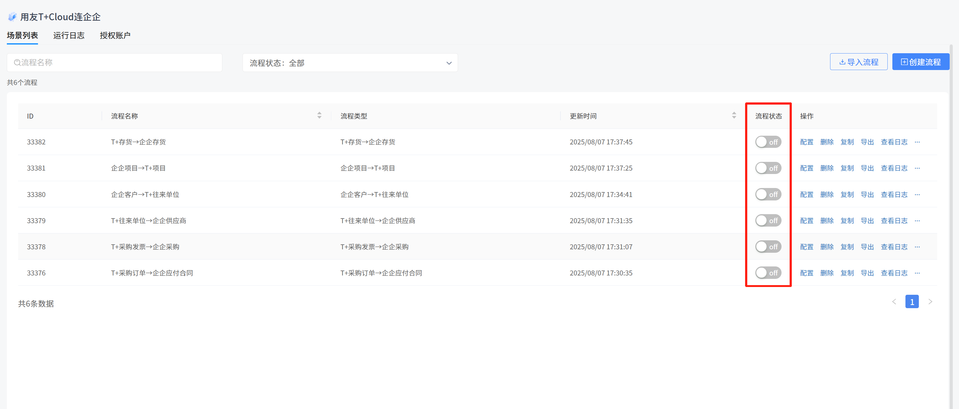Export flow 33382 via 导出
The height and width of the screenshot is (409, 959).
click(x=867, y=142)
